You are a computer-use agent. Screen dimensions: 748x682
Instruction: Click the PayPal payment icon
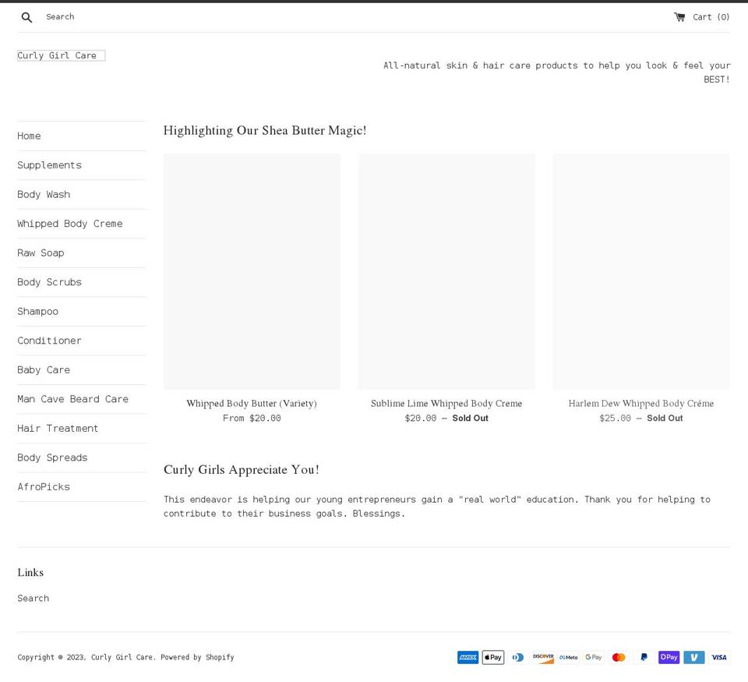[644, 657]
